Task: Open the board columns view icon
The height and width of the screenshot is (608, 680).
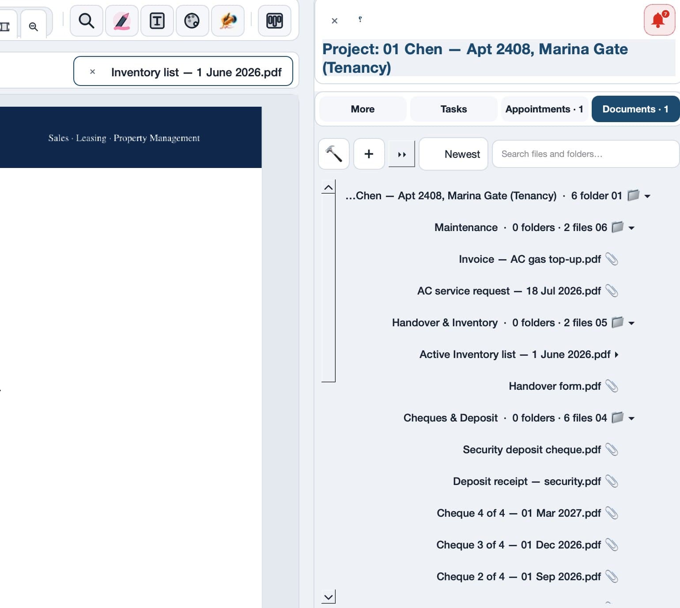Action: [274, 21]
